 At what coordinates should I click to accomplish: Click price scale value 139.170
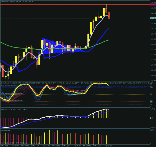coord(153,29)
